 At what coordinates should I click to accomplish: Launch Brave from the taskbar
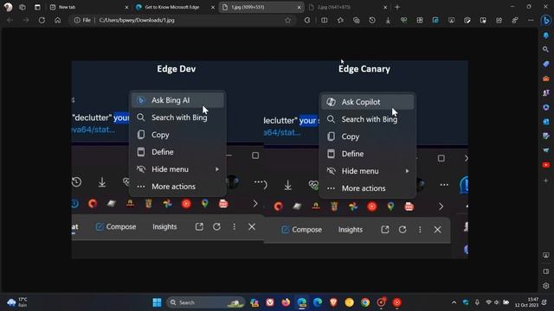[333, 302]
